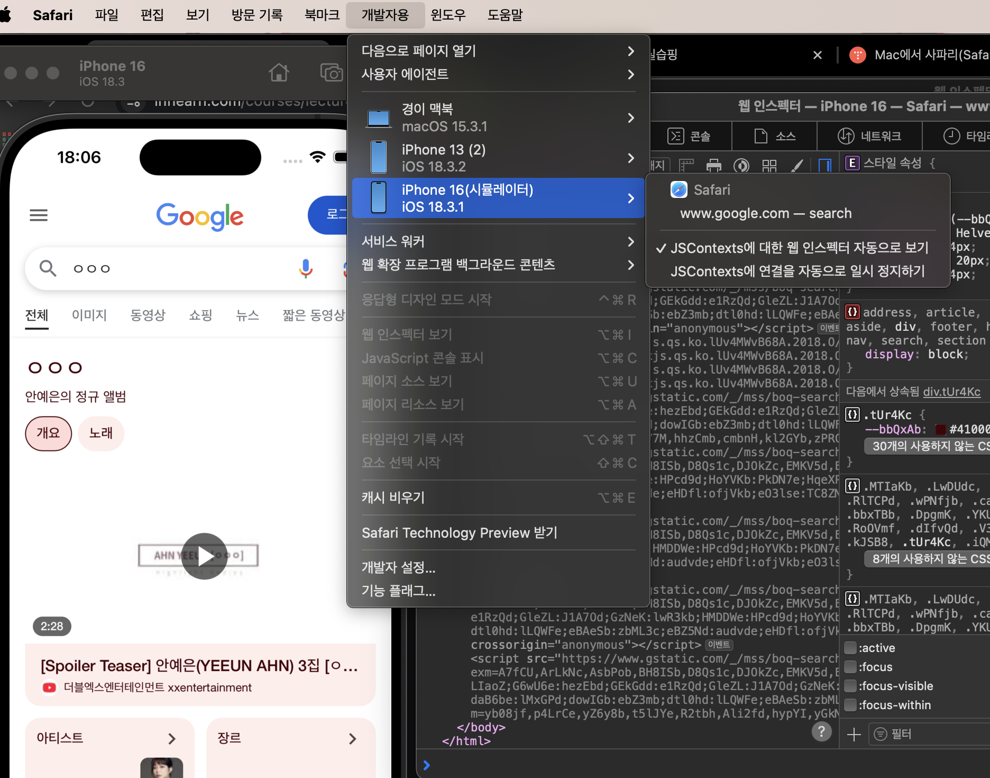Click the grid overlay icon
This screenshot has width=990, height=778.
(769, 166)
